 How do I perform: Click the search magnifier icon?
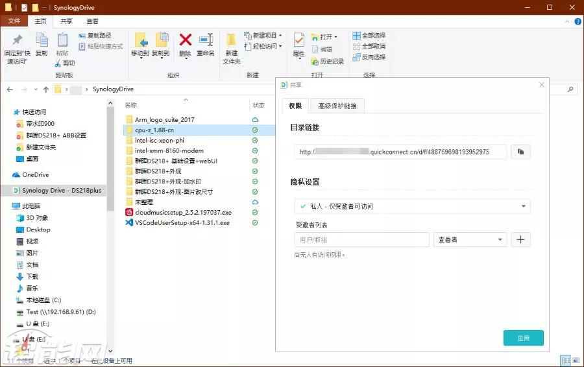click(x=570, y=89)
